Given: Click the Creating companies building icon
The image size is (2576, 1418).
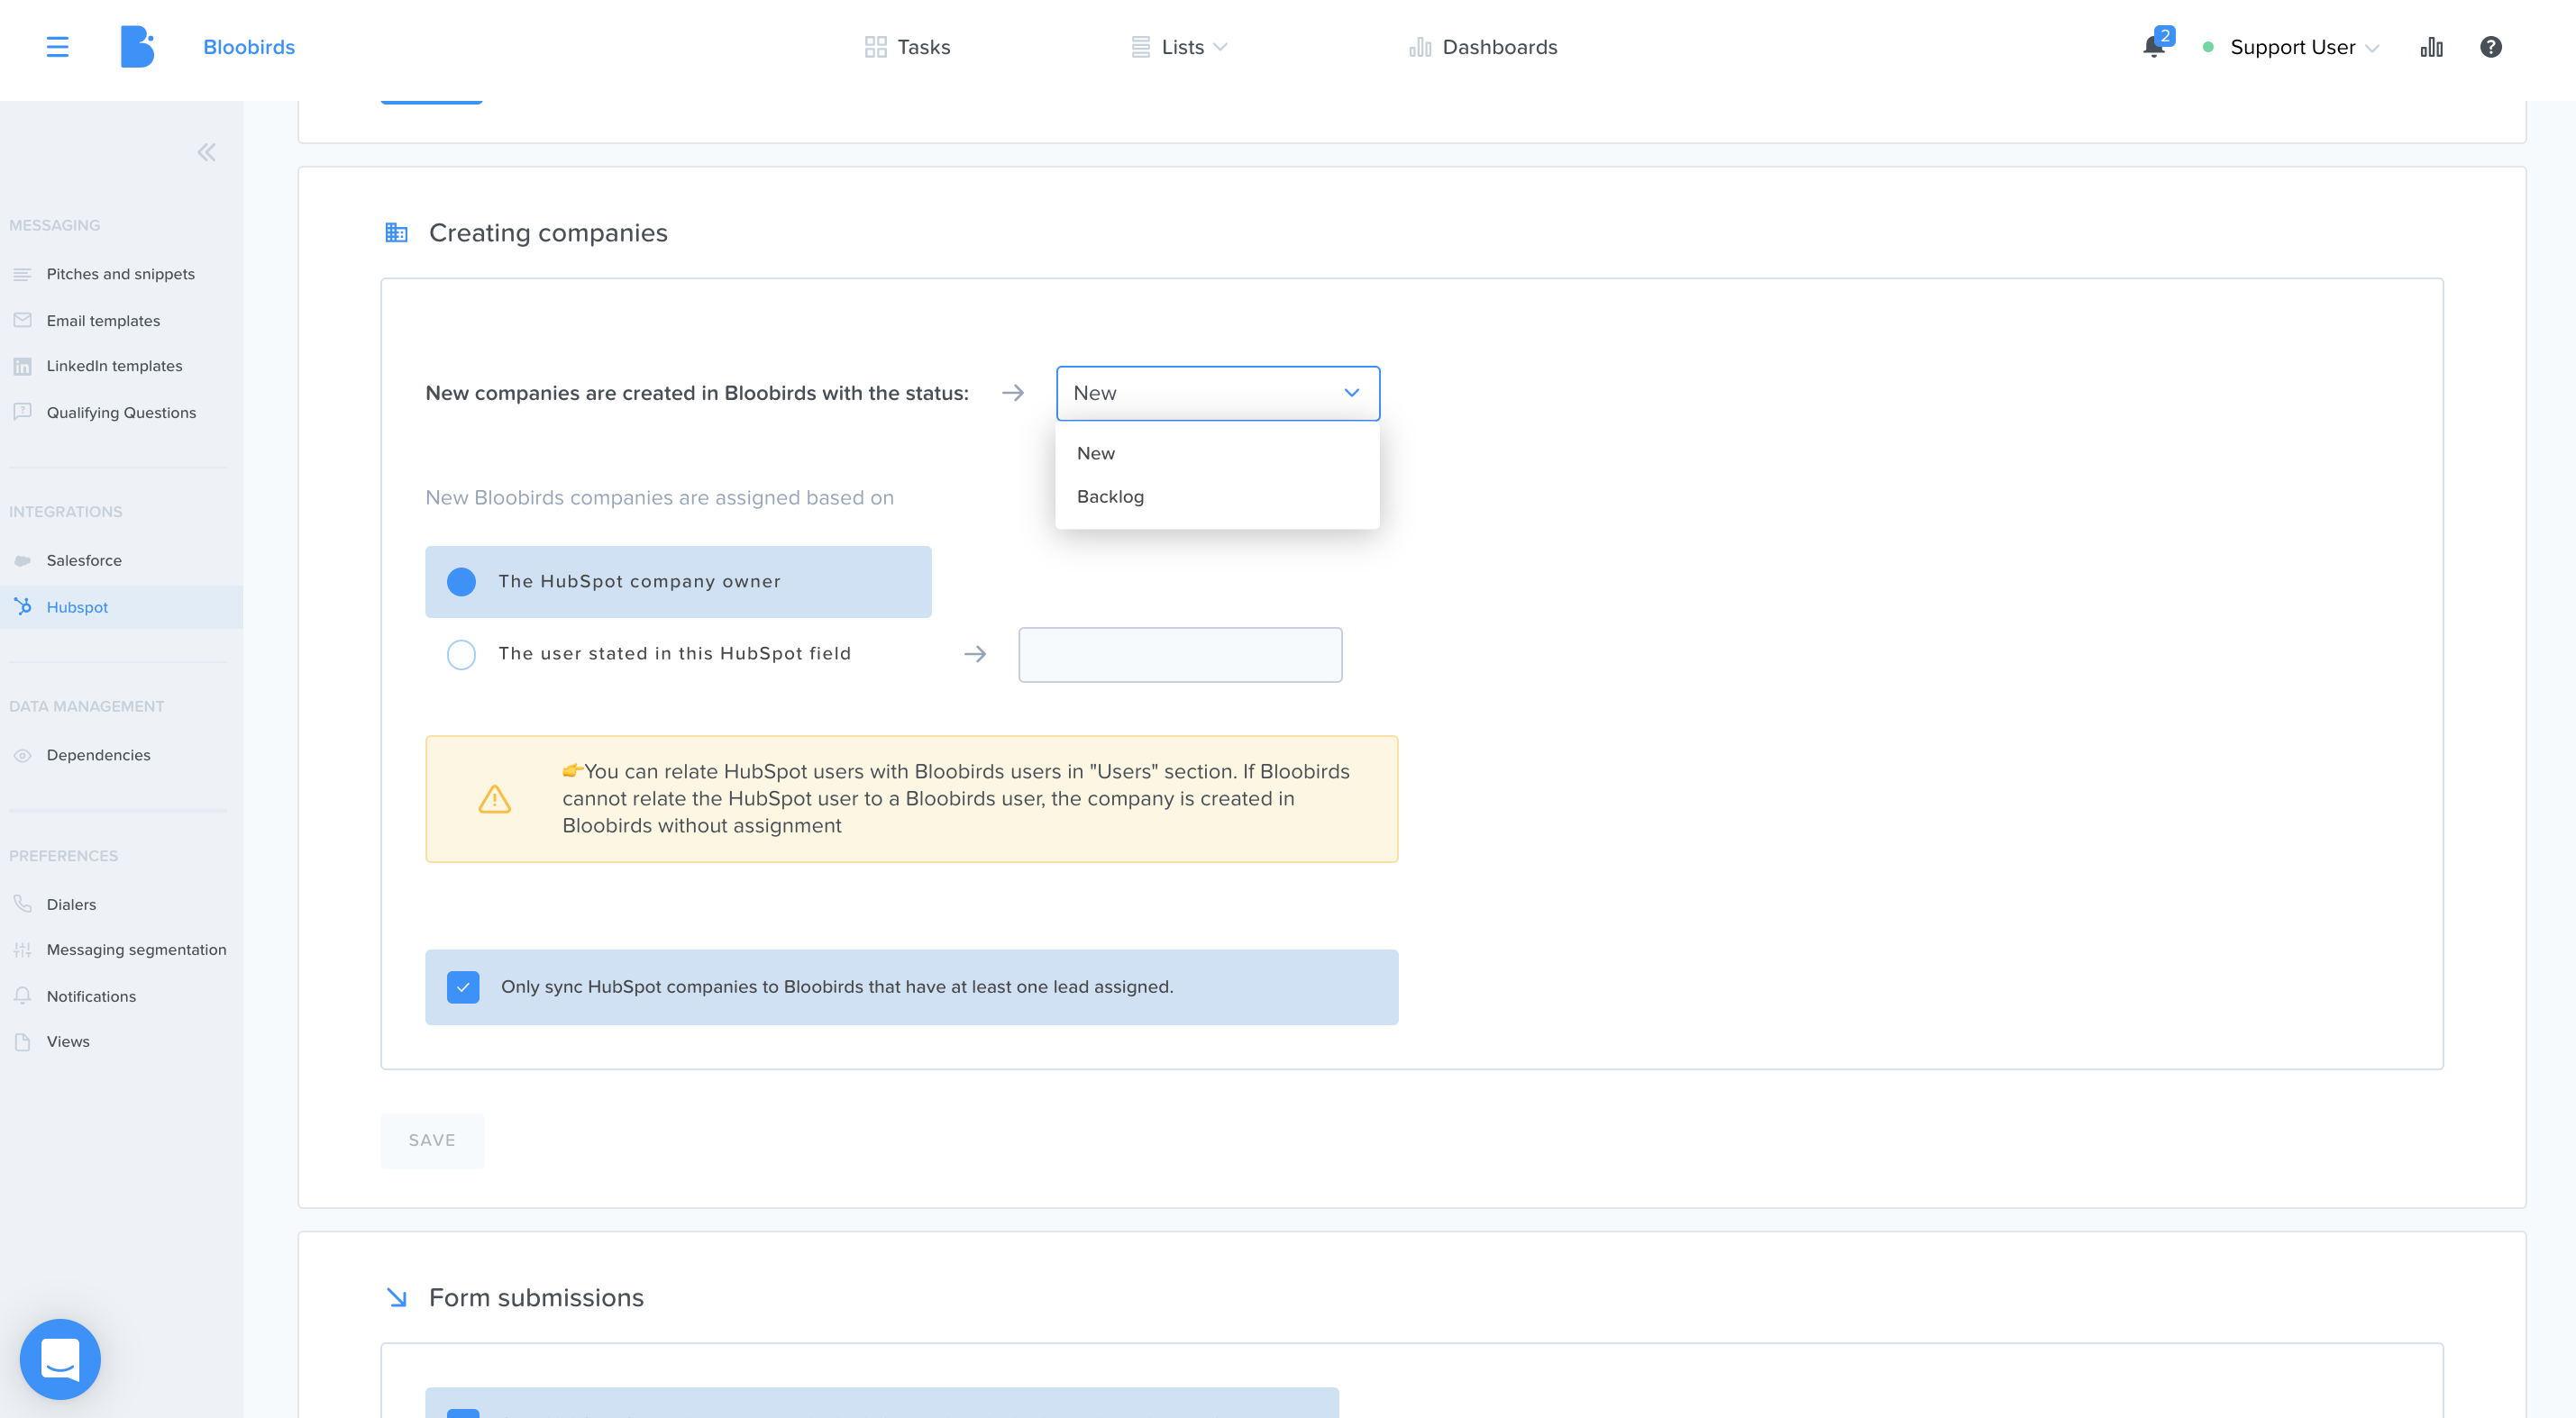Looking at the screenshot, I should tap(396, 232).
